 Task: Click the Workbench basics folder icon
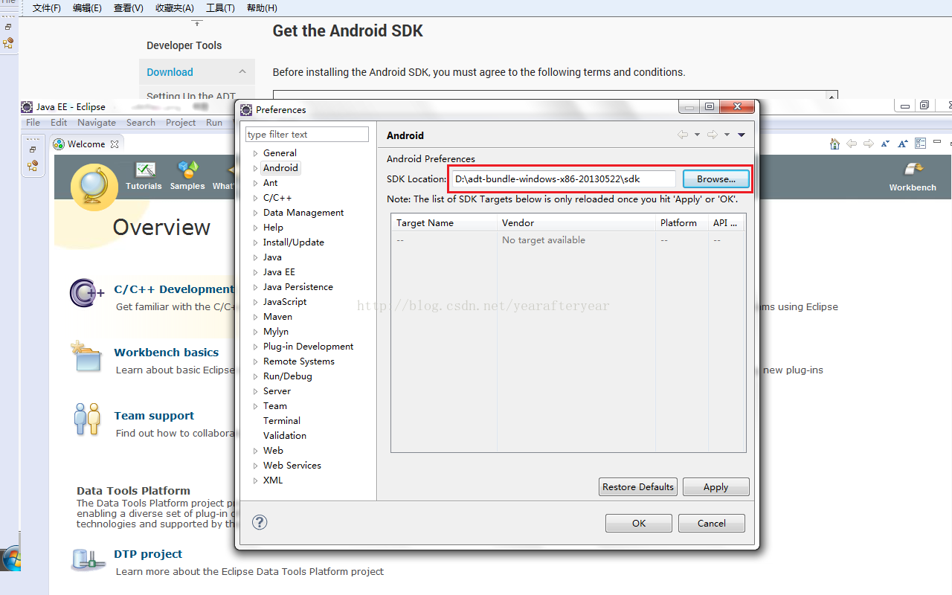[x=86, y=356]
